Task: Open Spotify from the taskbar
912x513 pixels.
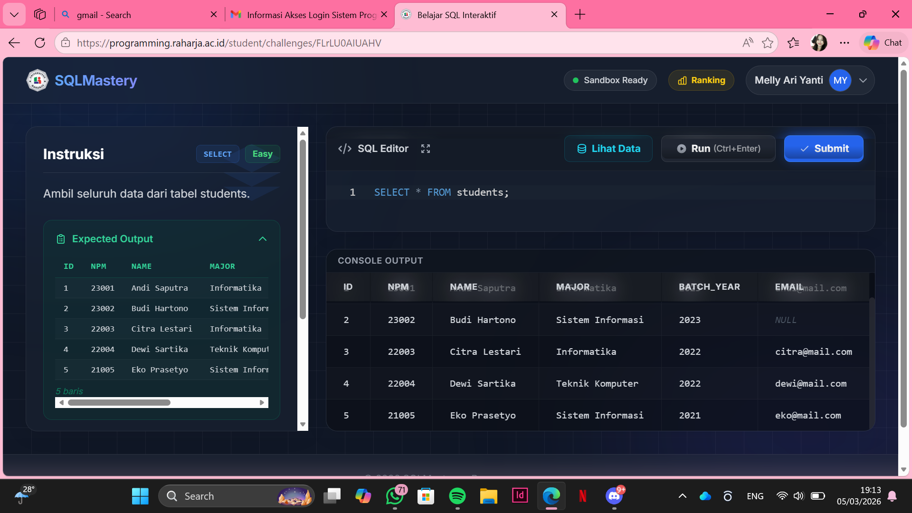Action: click(457, 496)
